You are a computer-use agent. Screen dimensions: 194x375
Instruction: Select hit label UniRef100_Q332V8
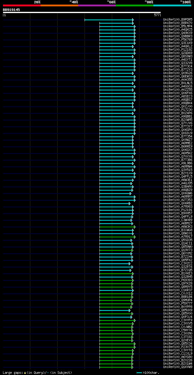pos(178,63)
